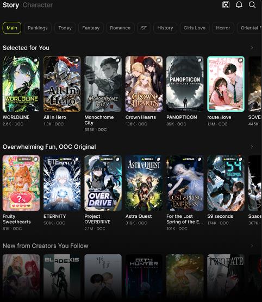Open the Crown Hearts story title
This screenshot has width=262, height=302.
pos(141,117)
